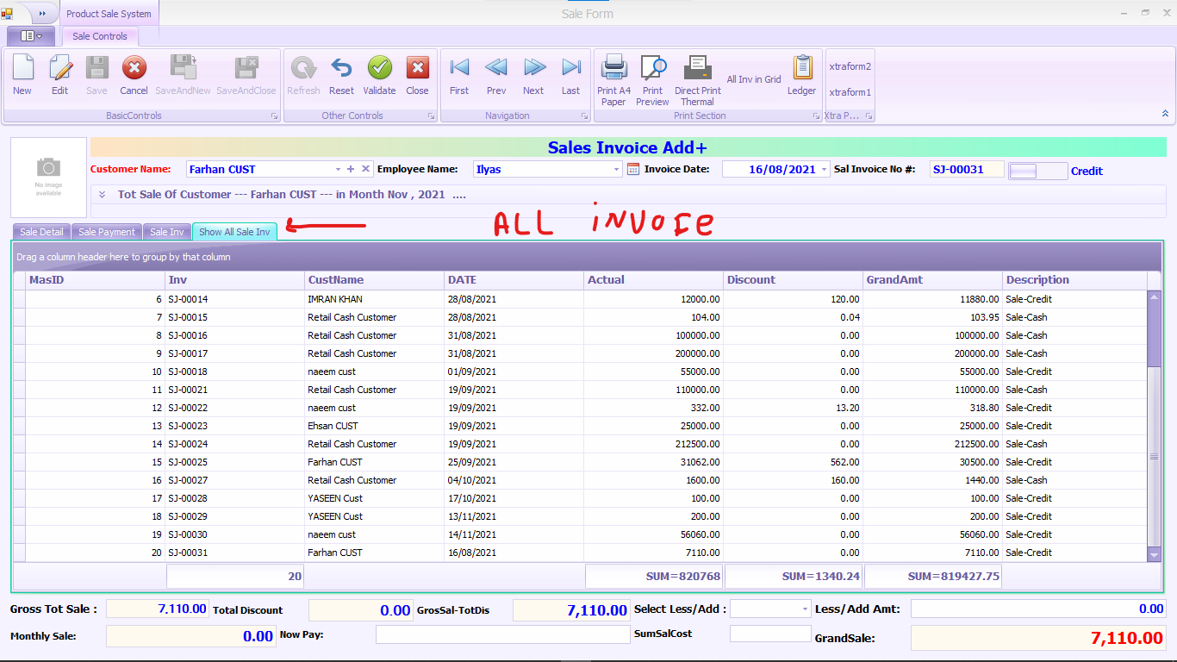The width and height of the screenshot is (1177, 662).
Task: Click the No image available customer thumbnail
Action: click(x=49, y=178)
